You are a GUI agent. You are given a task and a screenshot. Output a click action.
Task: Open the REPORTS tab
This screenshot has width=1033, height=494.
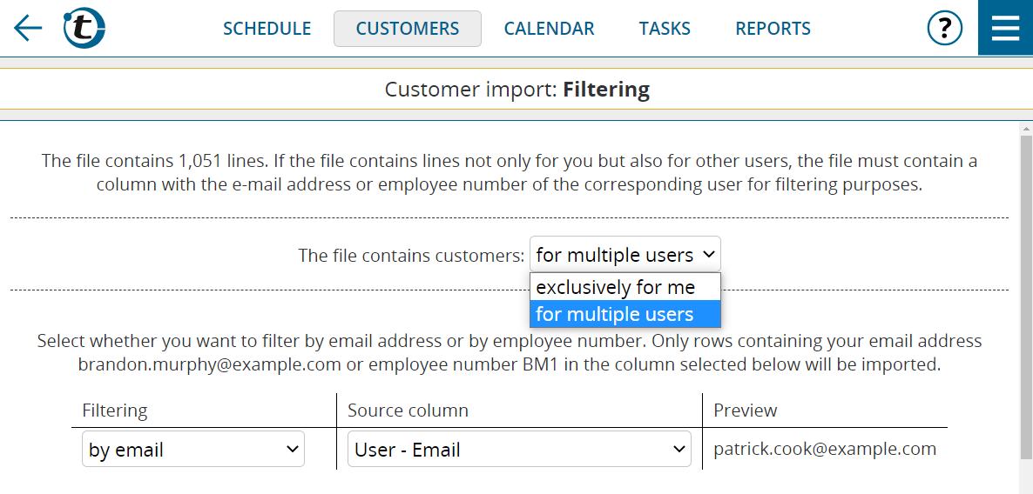click(x=773, y=29)
